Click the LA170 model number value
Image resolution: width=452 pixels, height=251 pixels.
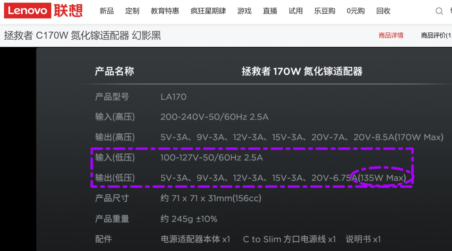point(173,97)
